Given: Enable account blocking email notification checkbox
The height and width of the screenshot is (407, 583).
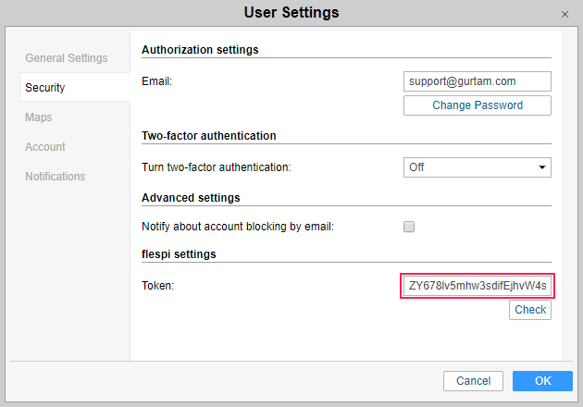Looking at the screenshot, I should point(409,227).
